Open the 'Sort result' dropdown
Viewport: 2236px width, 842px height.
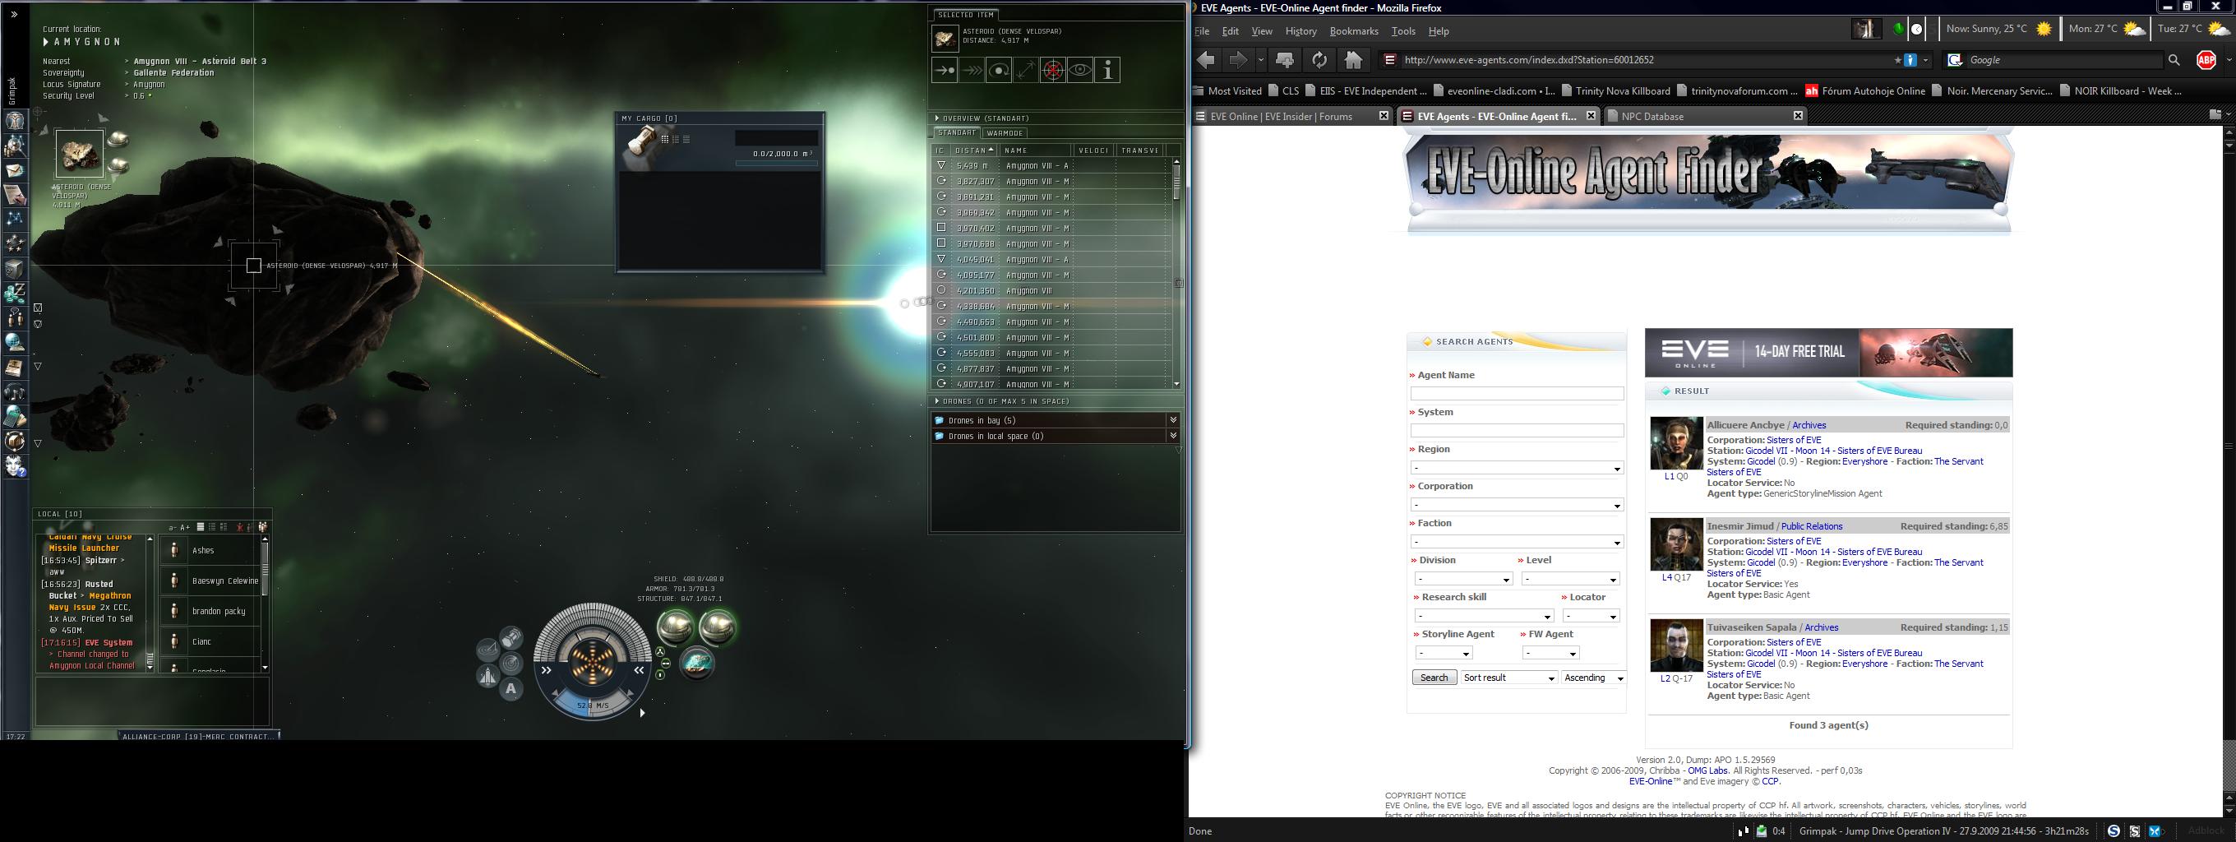(x=1508, y=678)
